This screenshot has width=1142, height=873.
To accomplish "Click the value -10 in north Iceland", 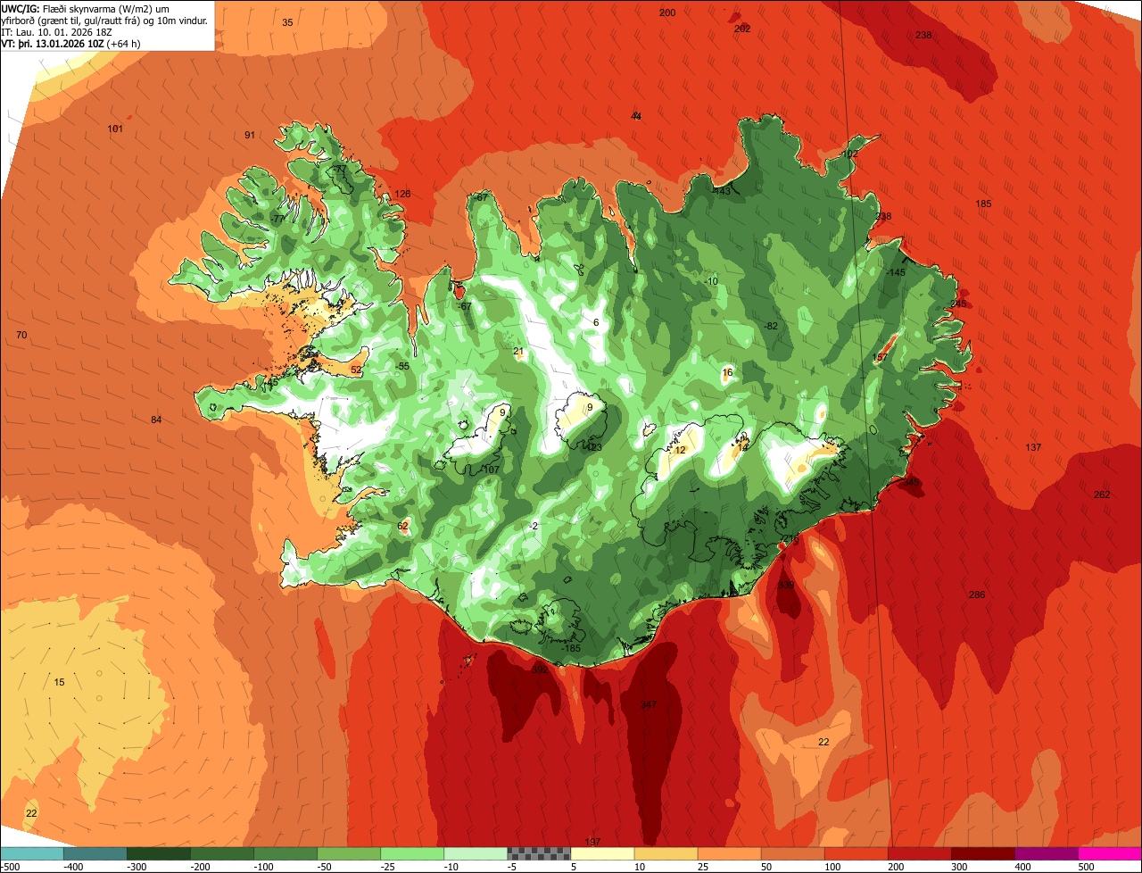I will (x=711, y=282).
